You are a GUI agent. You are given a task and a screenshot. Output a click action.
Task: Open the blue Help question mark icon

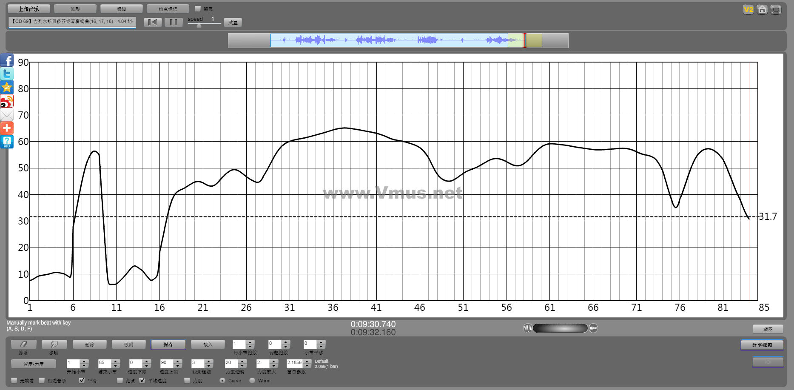[x=7, y=142]
